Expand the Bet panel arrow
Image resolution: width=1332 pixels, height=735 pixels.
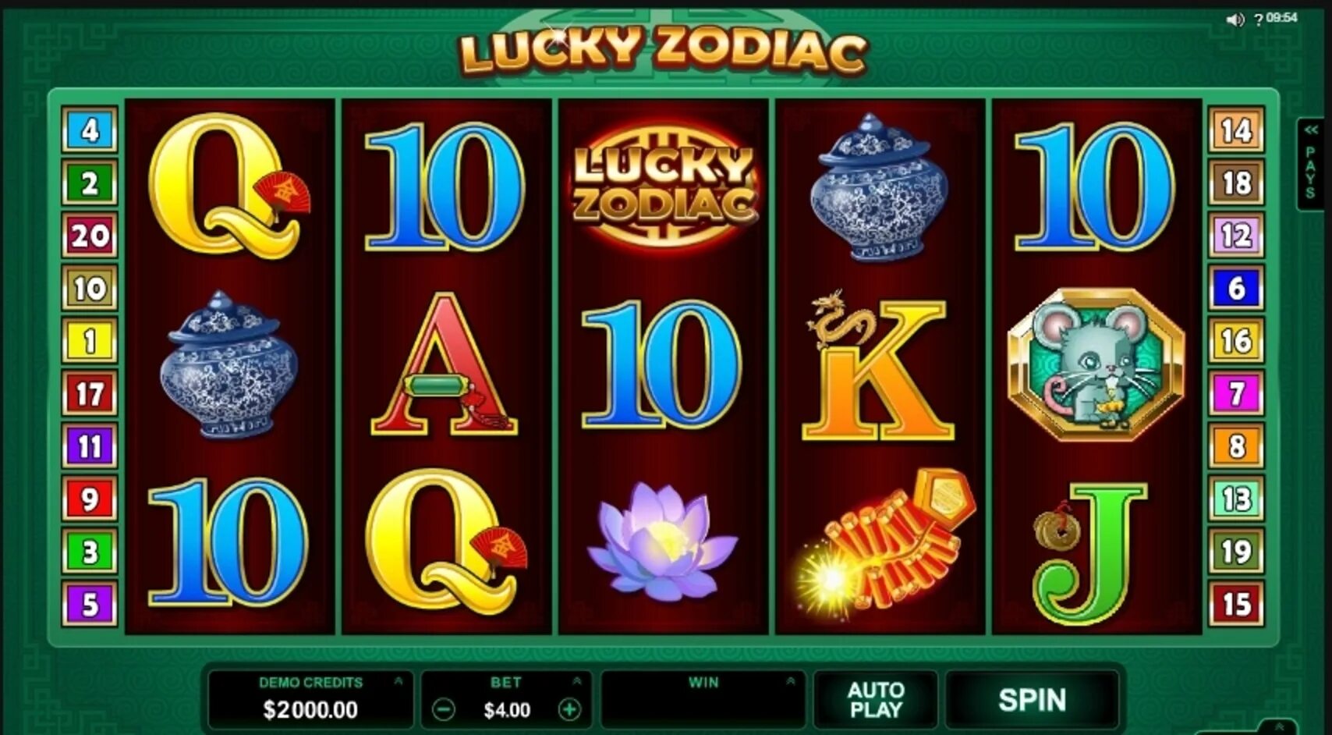(577, 681)
